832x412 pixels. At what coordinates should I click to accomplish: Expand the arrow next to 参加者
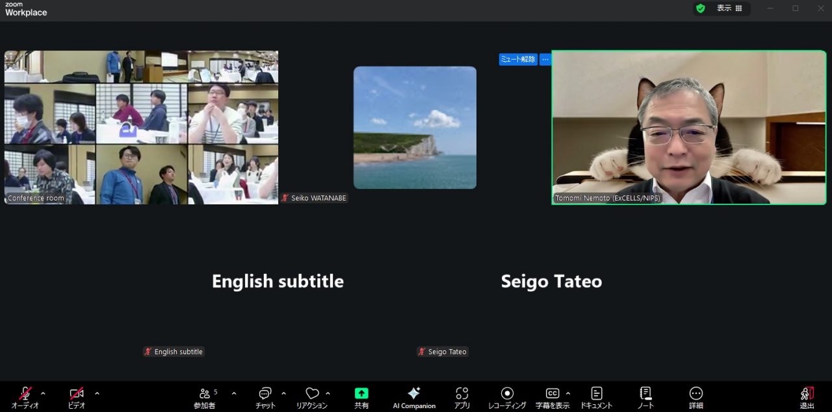click(x=234, y=393)
